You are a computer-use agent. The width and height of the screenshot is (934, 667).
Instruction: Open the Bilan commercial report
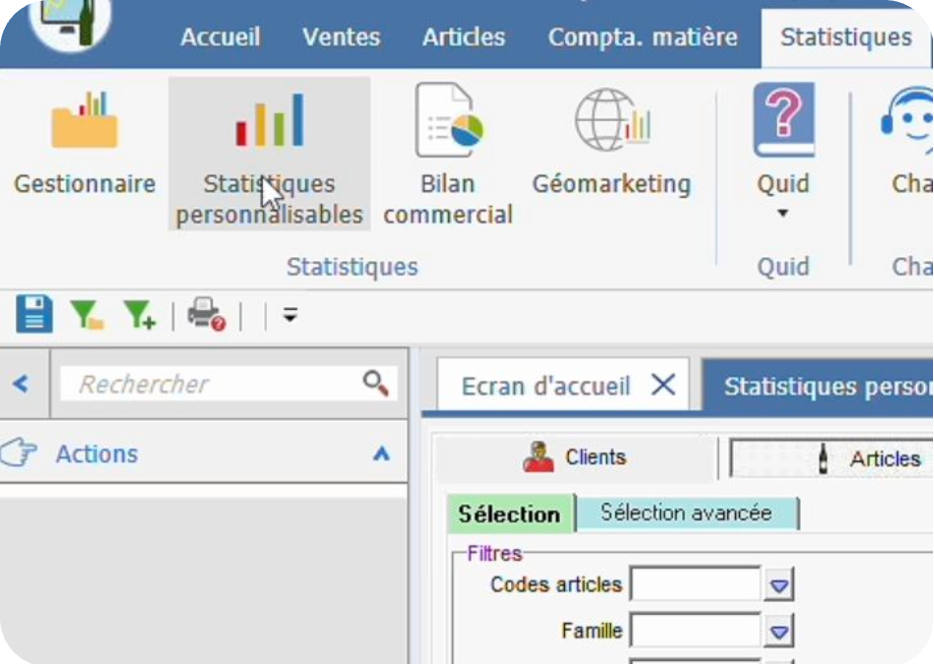[x=448, y=147]
